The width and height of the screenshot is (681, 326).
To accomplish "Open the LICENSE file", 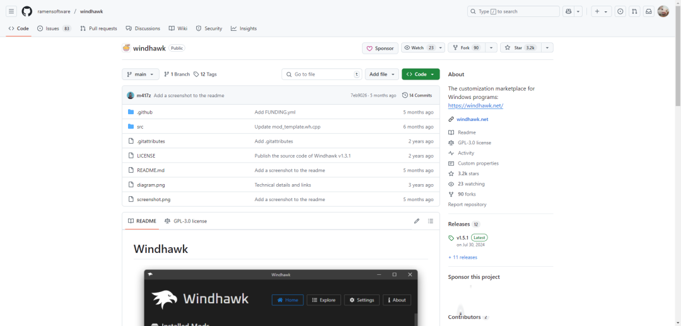I will (x=146, y=156).
